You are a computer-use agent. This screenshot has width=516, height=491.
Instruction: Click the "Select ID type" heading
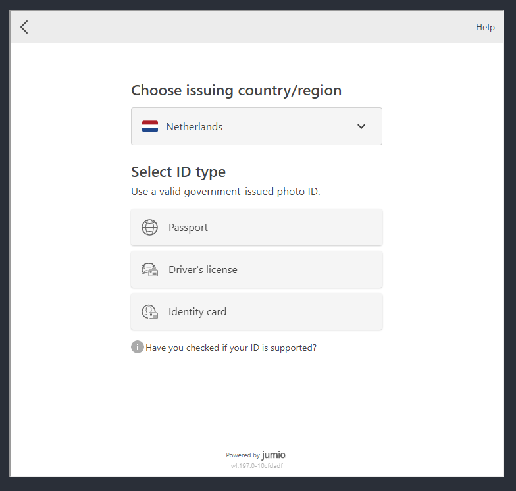(178, 172)
